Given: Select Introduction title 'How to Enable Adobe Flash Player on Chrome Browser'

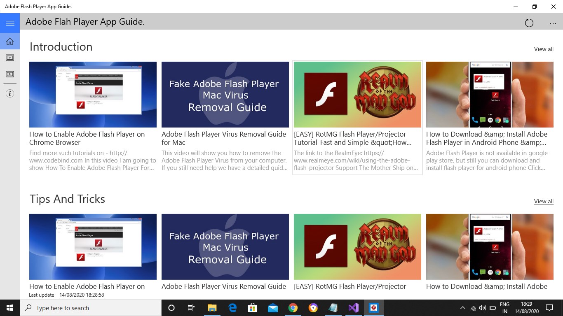Looking at the screenshot, I should 87,138.
